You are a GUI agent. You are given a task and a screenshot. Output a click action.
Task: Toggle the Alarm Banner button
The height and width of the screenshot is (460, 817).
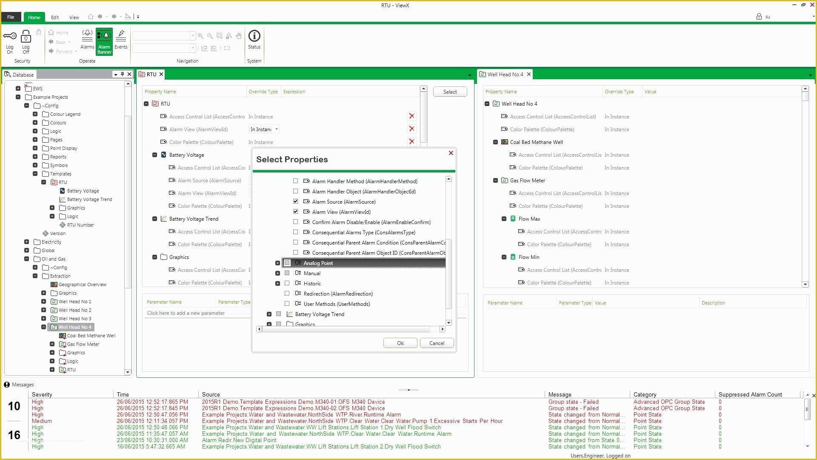pos(104,41)
